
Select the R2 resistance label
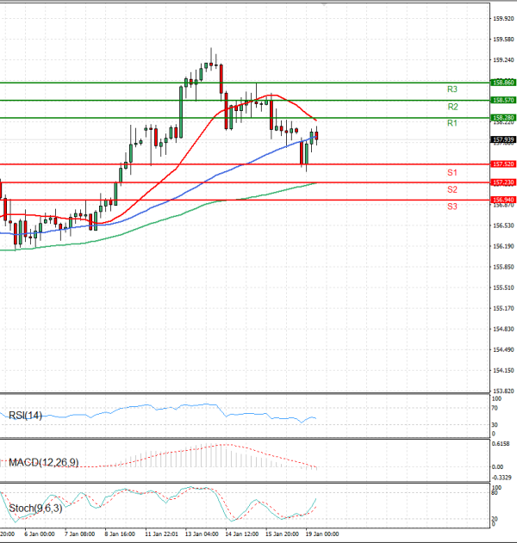[x=452, y=107]
